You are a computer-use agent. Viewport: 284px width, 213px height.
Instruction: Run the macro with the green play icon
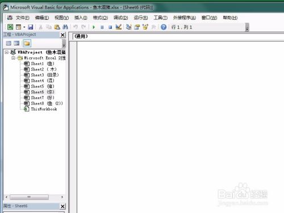tap(94, 27)
